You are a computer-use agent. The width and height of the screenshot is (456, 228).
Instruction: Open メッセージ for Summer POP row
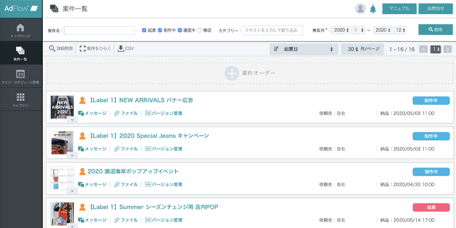pyautogui.click(x=92, y=220)
